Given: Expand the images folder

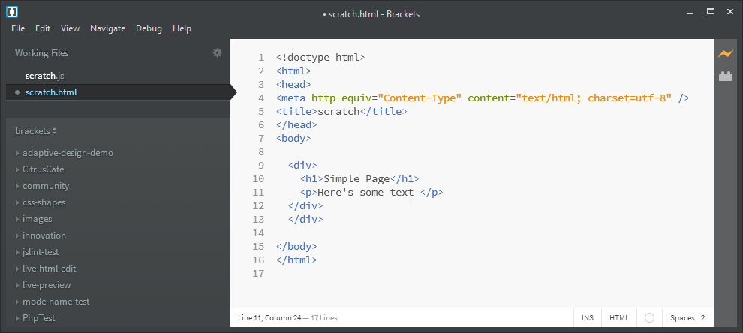Looking at the screenshot, I should [17, 219].
